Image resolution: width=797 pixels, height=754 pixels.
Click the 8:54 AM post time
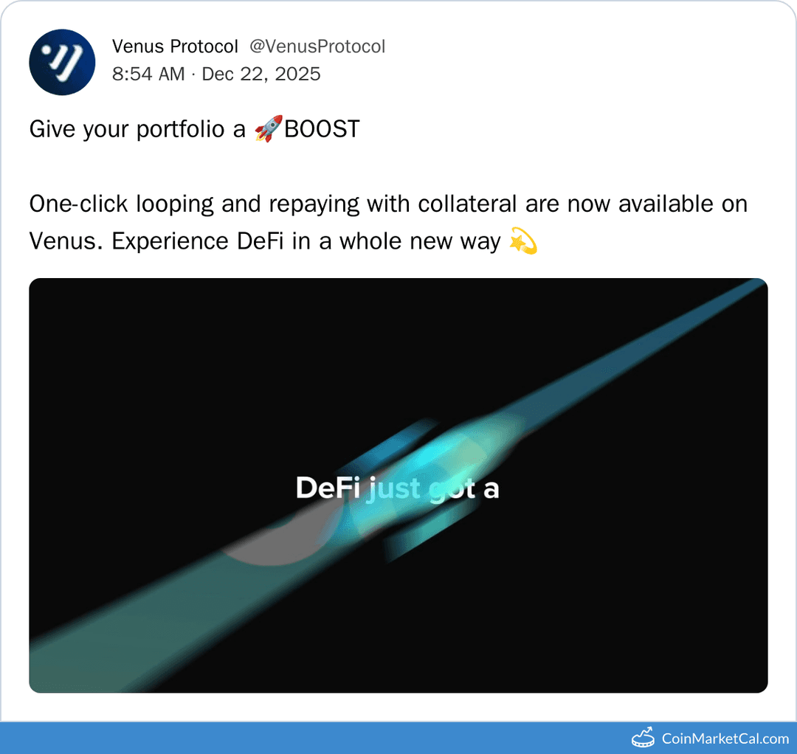click(x=148, y=75)
